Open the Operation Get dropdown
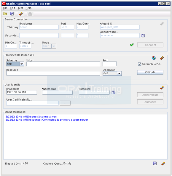 point(119,73)
